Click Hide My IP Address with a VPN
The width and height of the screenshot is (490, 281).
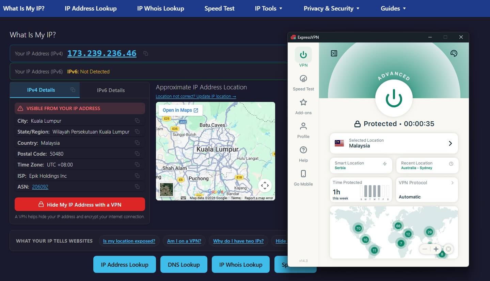tap(80, 204)
